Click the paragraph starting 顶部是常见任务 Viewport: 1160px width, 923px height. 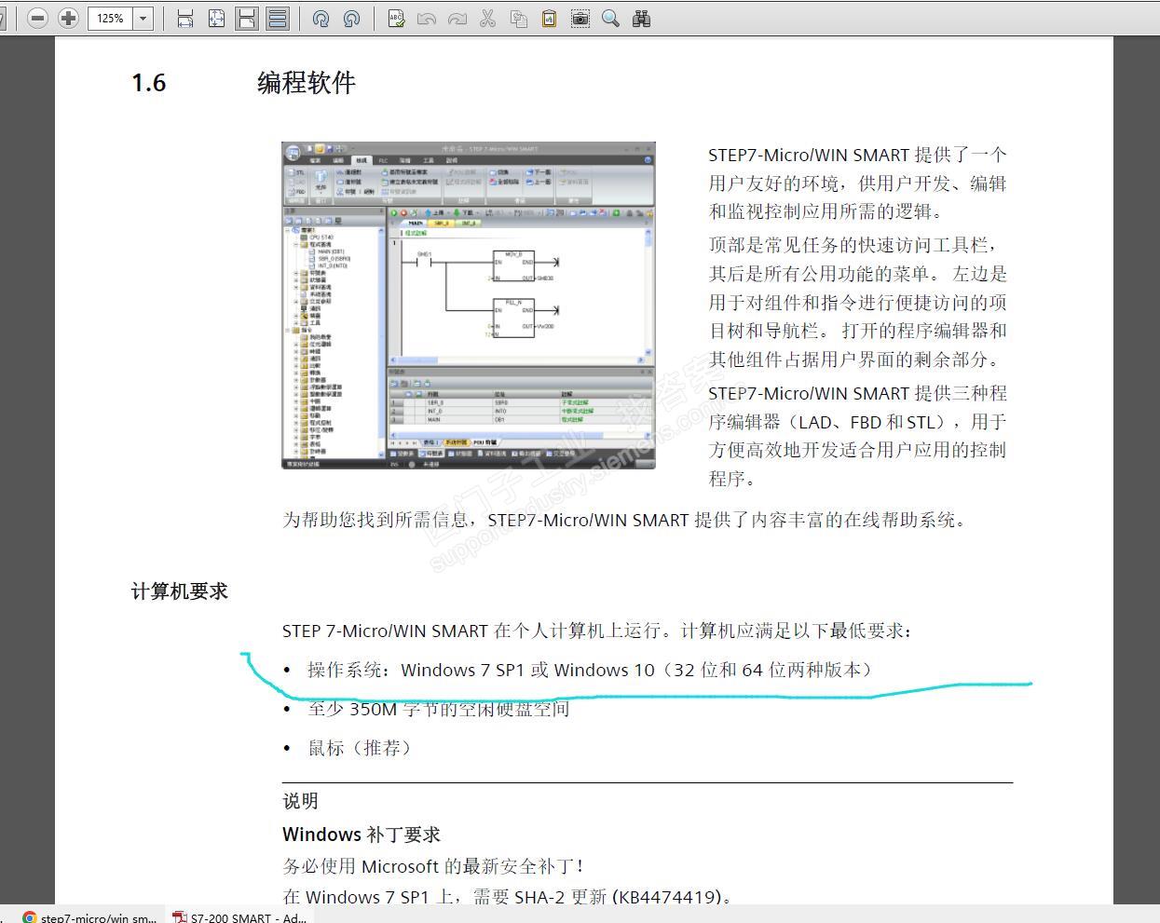[857, 302]
